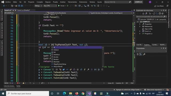Click Solution Explorer Collapse All icon

(160, 14)
